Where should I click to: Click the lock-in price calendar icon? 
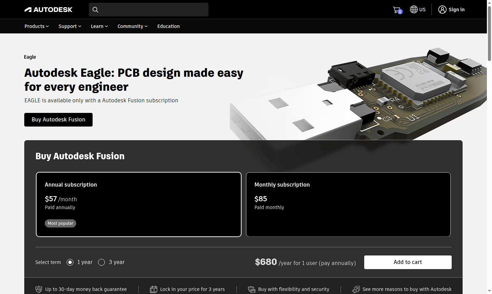[153, 289]
